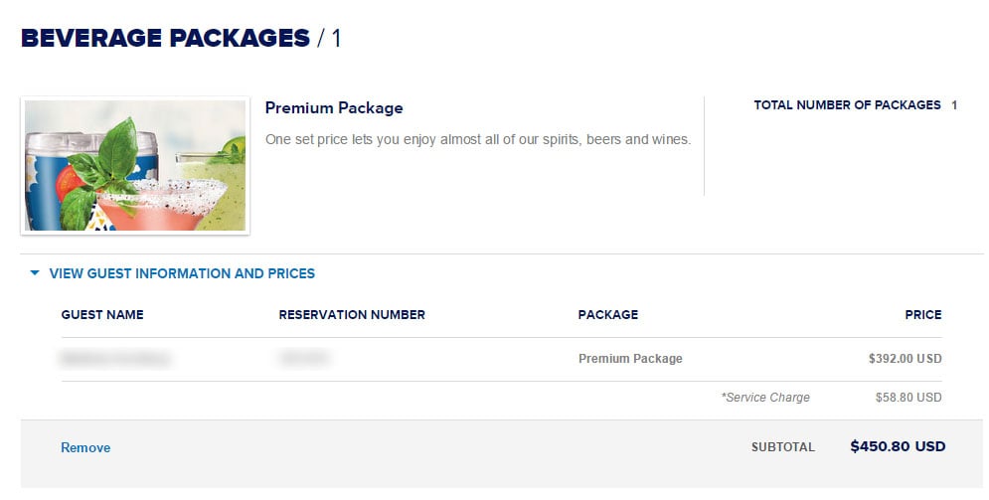Screen dimensions: 989x500
Task: Select the Premium Package title
Action: (x=334, y=107)
